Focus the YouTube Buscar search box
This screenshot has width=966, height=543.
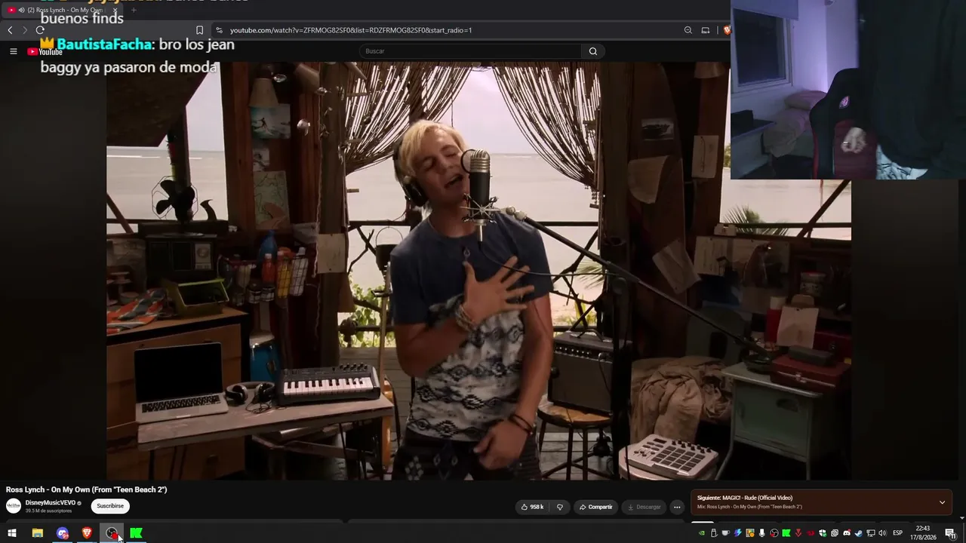point(470,51)
